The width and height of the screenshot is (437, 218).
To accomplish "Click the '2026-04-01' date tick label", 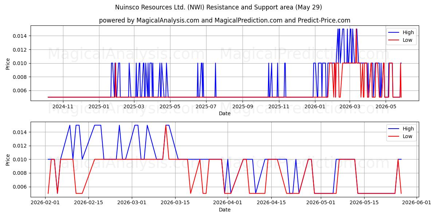I will (228, 203).
